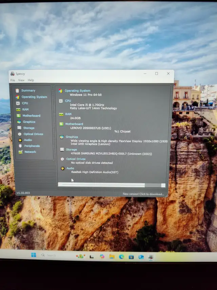Launch Microsoft Edge from the taskbar
Viewport: 217px width, 290px height.
(121, 257)
